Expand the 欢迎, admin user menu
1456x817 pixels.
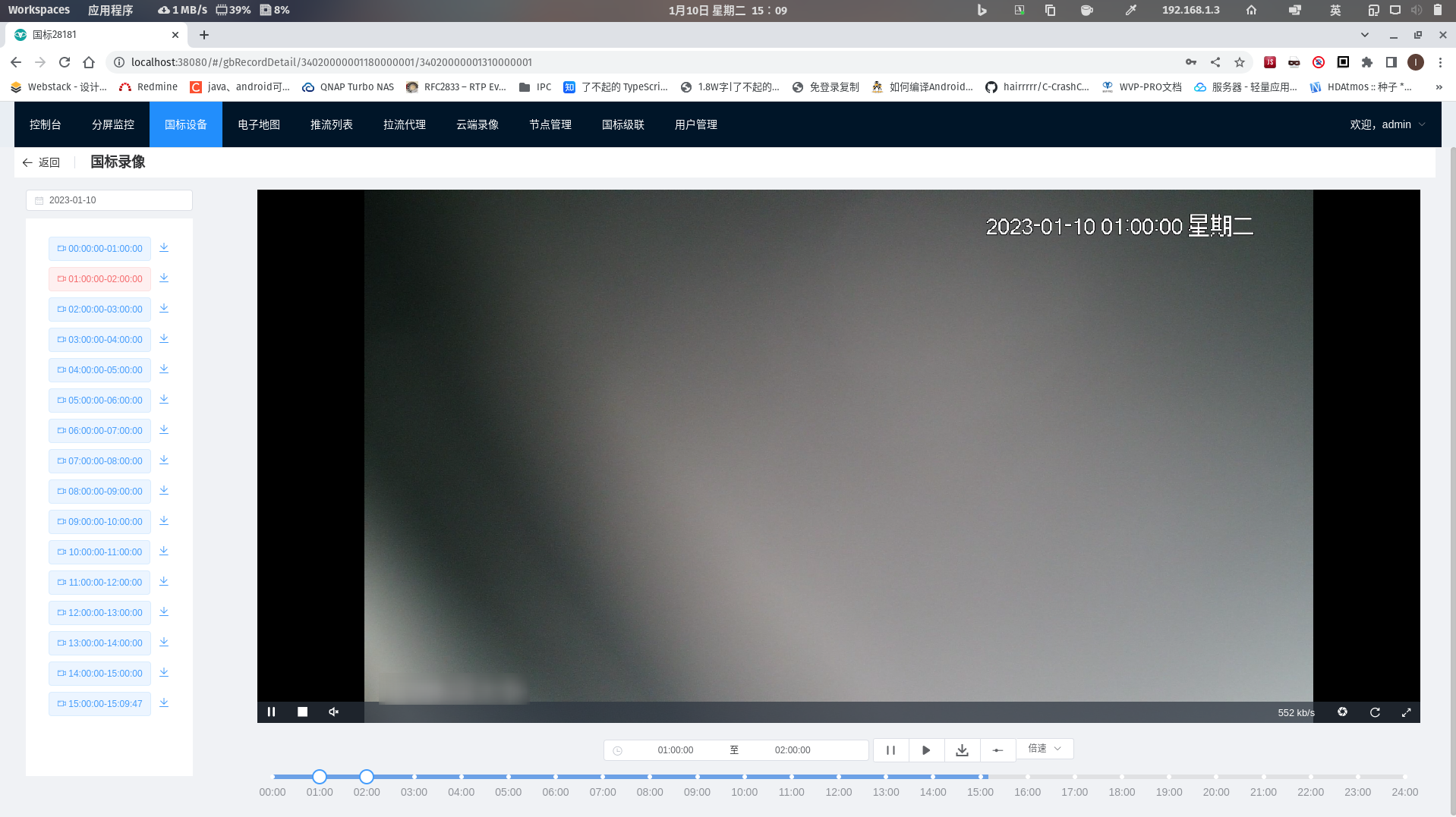(1387, 124)
